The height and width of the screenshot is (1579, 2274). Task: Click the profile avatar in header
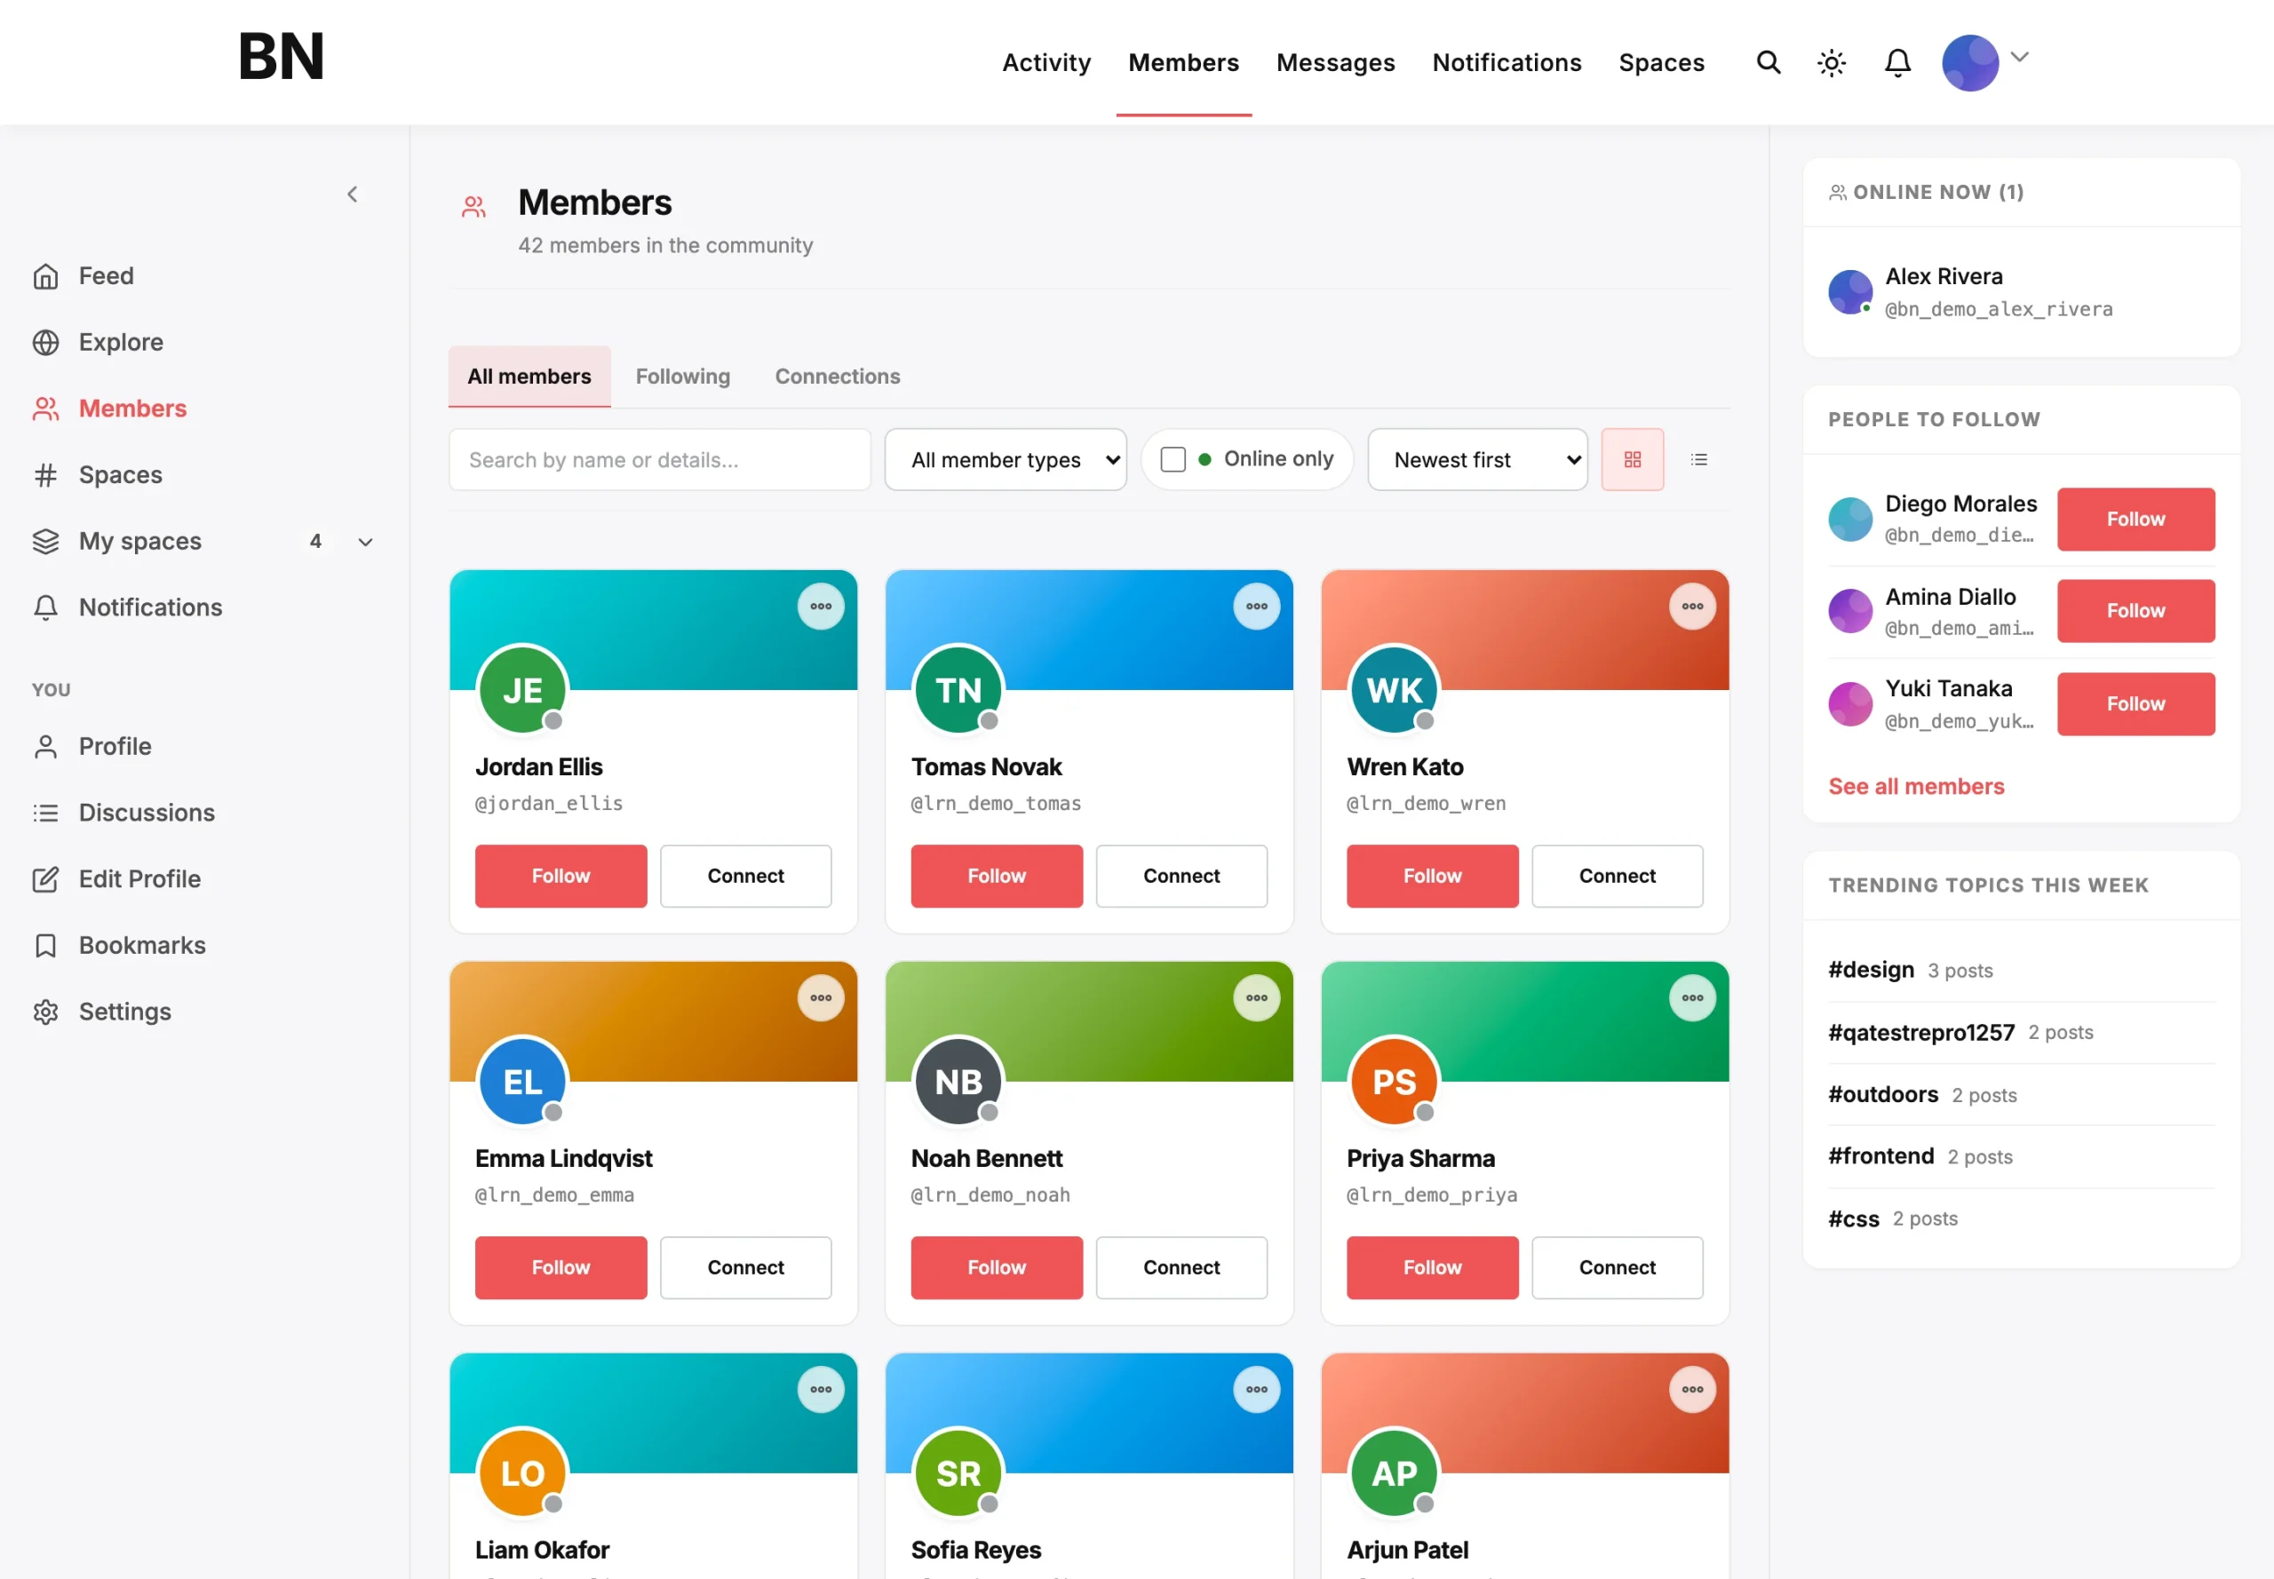click(x=1969, y=62)
